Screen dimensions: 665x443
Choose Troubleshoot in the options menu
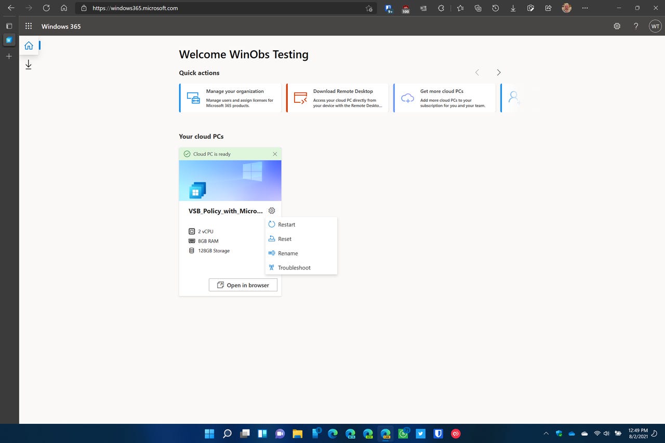294,267
